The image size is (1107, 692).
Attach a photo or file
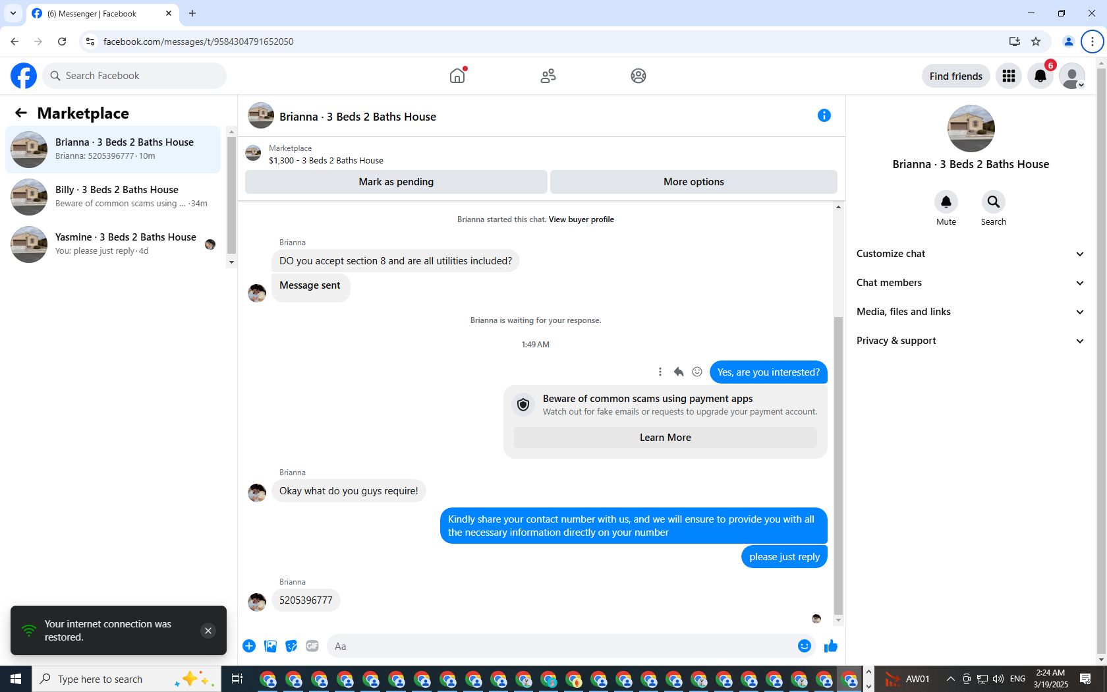[270, 646]
